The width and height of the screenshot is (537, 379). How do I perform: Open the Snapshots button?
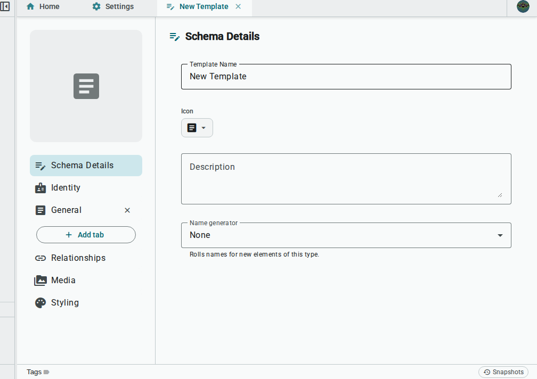[503, 372]
